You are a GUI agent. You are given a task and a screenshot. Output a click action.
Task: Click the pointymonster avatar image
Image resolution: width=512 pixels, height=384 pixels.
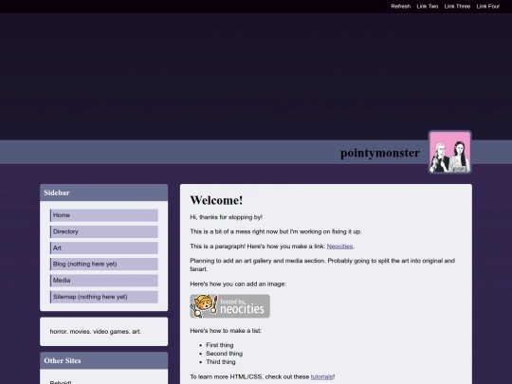coord(450,152)
